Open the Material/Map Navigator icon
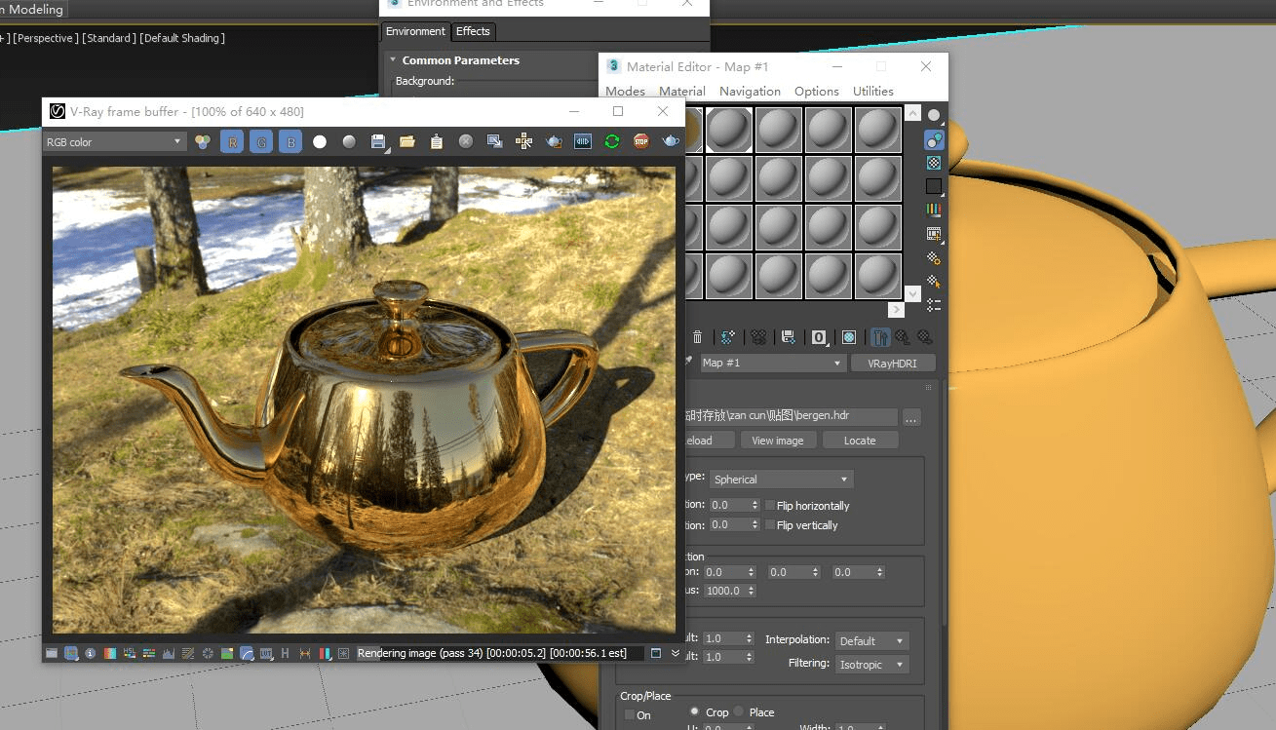Image resolution: width=1276 pixels, height=730 pixels. (934, 305)
